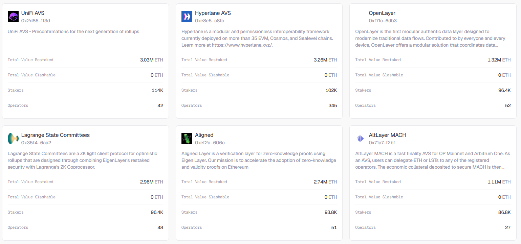Click the 102K stakers value

[331, 90]
